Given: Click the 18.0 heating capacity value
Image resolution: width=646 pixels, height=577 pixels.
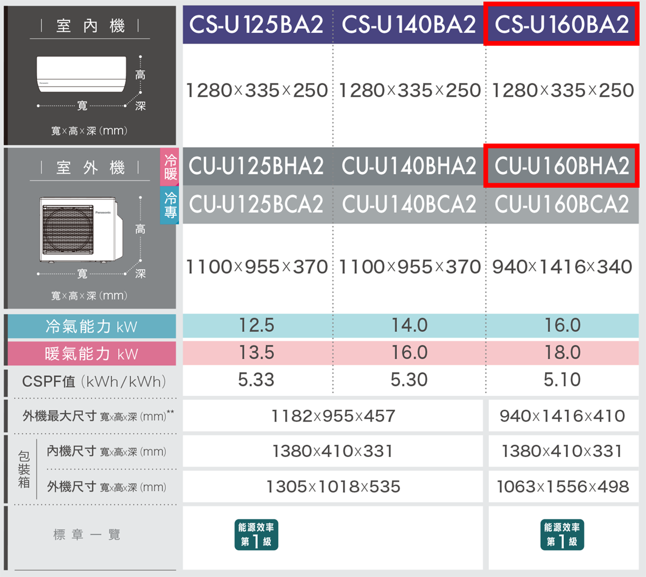Looking at the screenshot, I should [x=562, y=353].
